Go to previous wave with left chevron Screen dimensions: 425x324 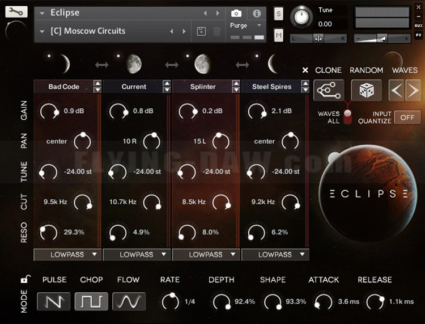[396, 90]
